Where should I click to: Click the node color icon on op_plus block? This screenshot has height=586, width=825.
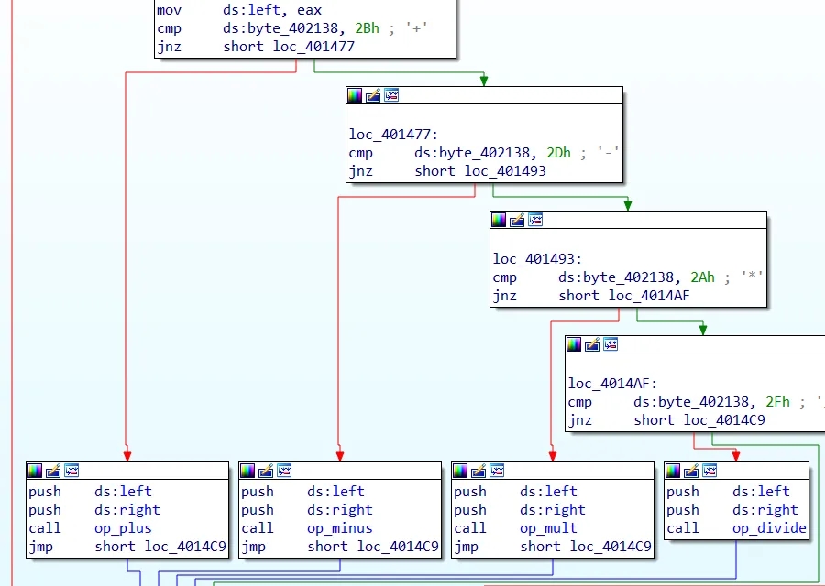click(35, 470)
